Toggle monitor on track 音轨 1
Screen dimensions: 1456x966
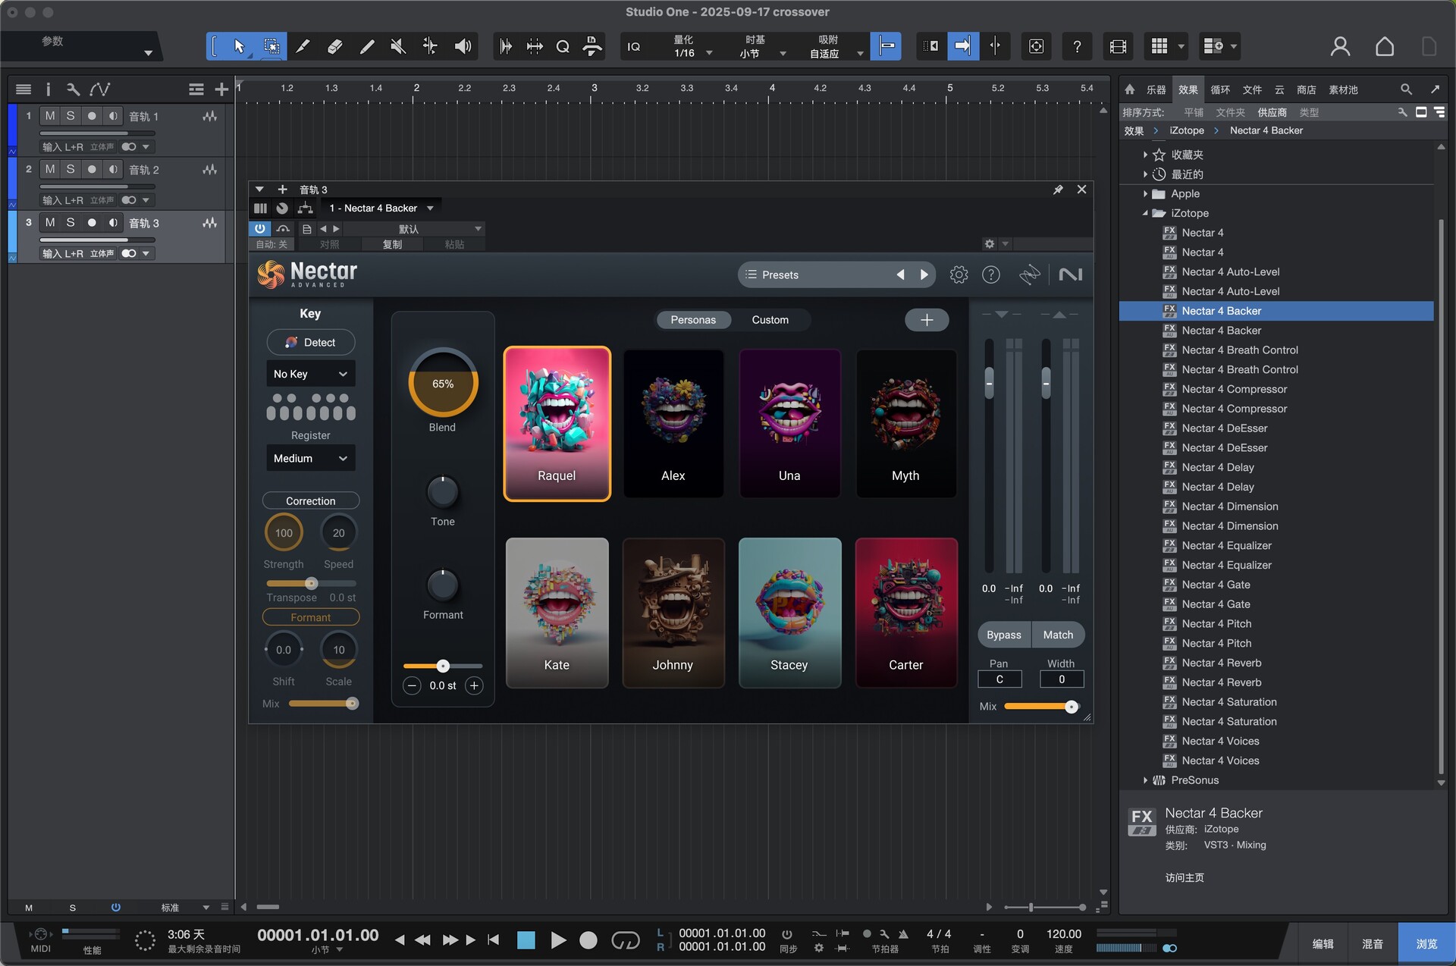tap(113, 116)
